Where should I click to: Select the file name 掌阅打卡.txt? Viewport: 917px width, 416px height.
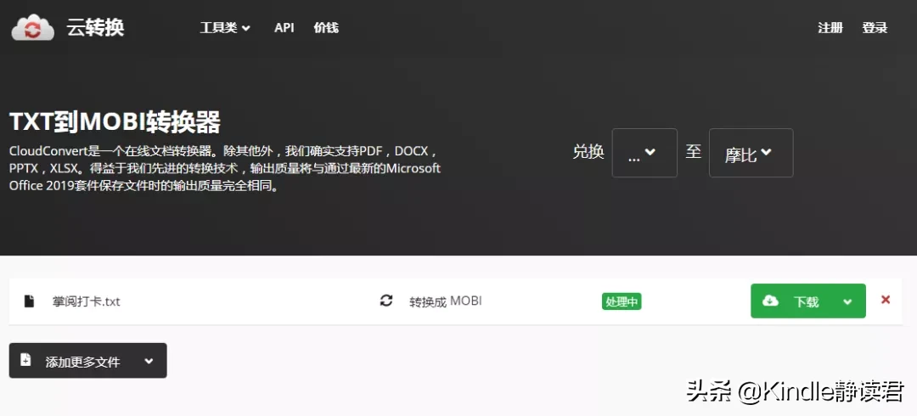point(86,302)
